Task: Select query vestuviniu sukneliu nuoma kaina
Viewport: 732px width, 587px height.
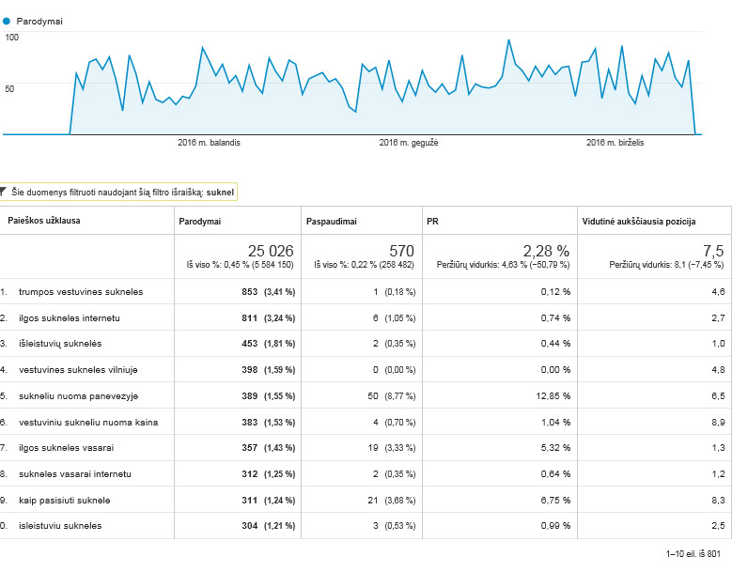Action: [88, 422]
